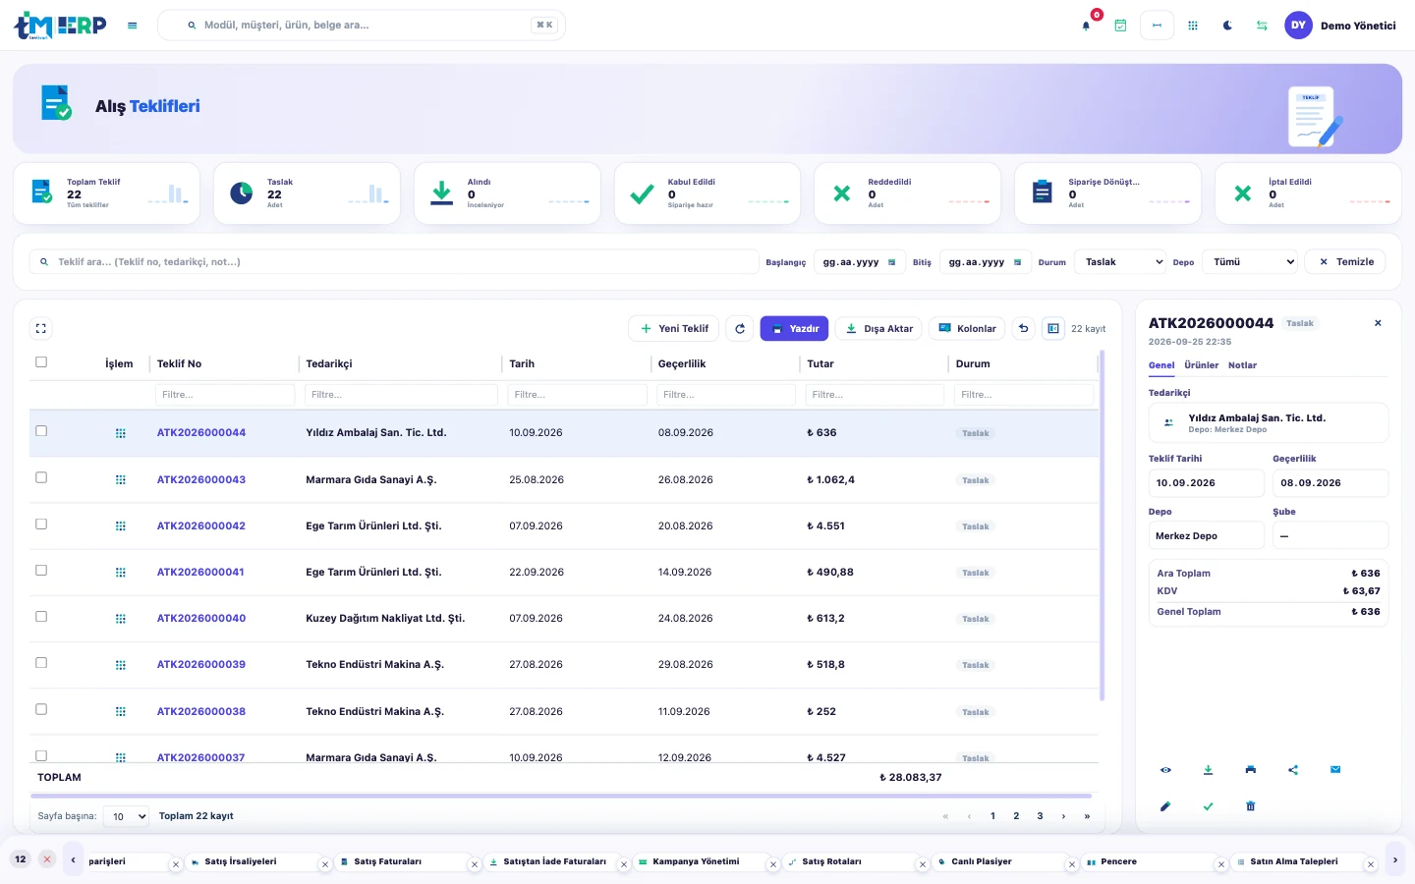Open offer link ATK2026000041
Viewport: 1415px width, 884px height.
pos(200,573)
